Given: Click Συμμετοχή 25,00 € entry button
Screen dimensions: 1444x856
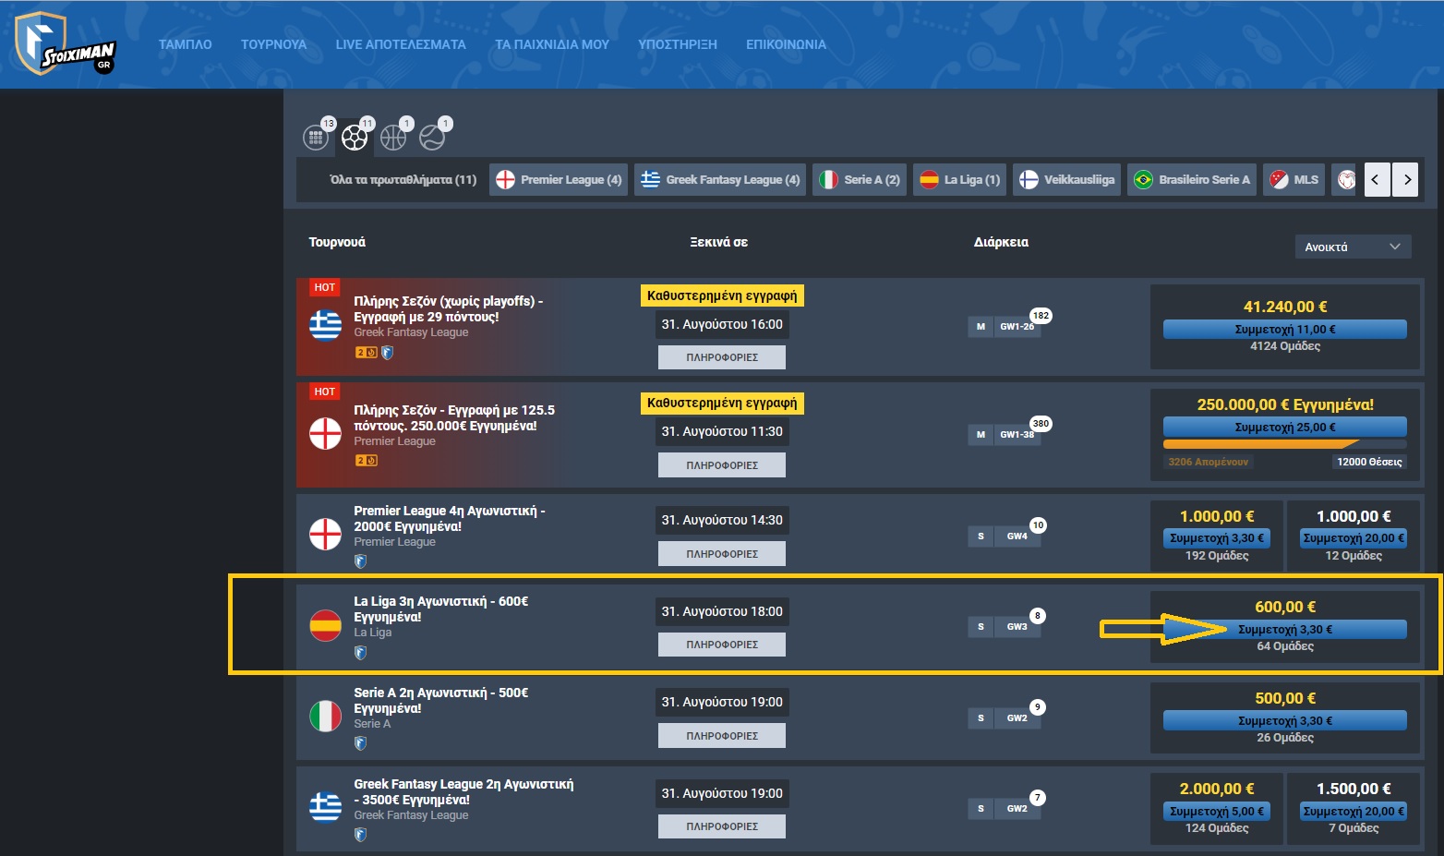Looking at the screenshot, I should [1285, 427].
